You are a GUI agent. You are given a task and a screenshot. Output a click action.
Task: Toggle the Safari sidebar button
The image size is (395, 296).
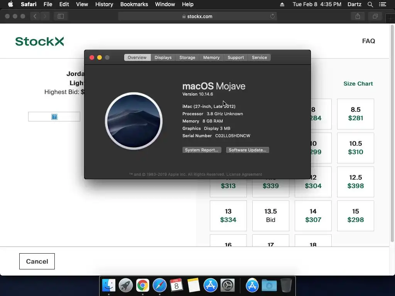click(x=61, y=16)
